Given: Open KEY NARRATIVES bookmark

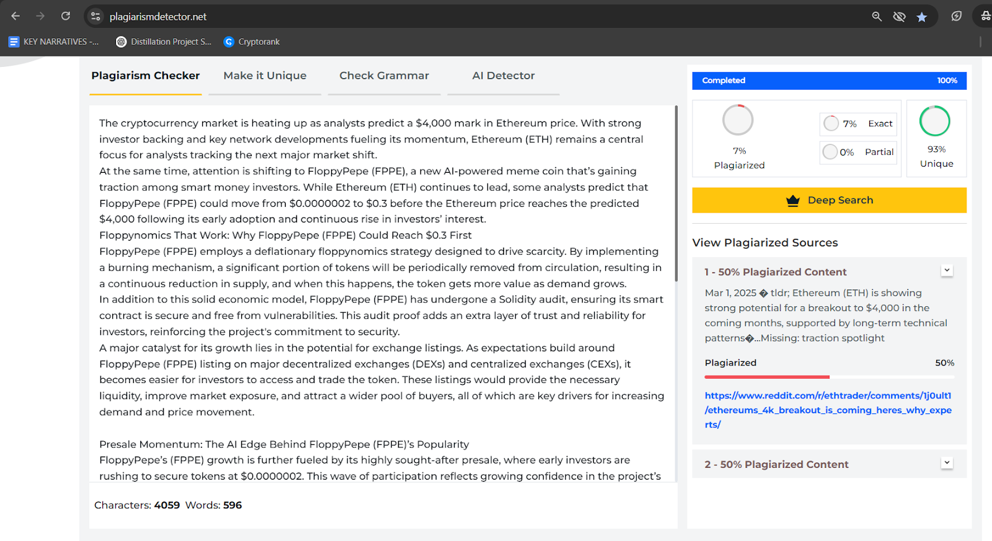Looking at the screenshot, I should [x=53, y=42].
